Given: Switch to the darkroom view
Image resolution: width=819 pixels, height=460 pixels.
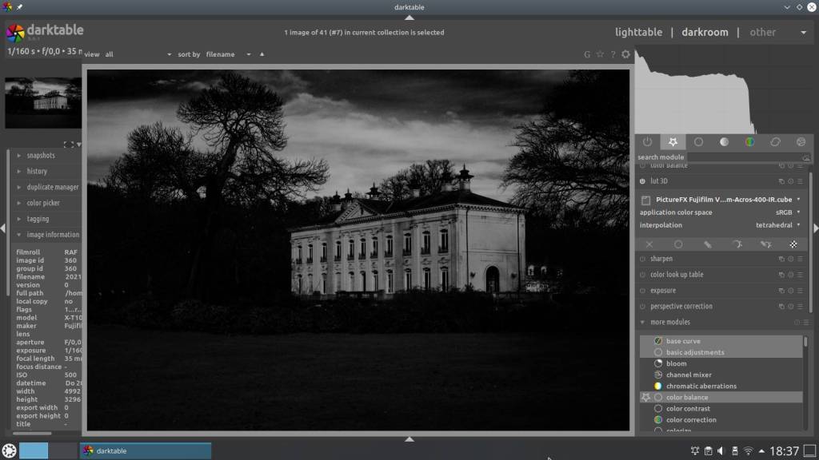Looking at the screenshot, I should click(x=705, y=32).
